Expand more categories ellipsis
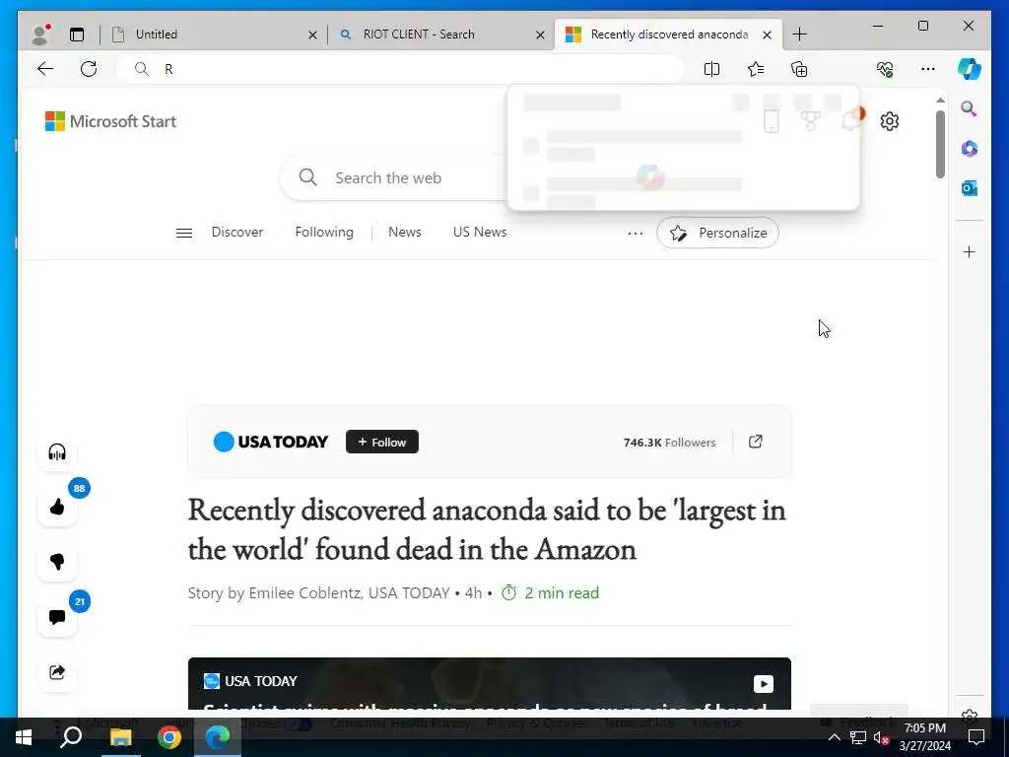The image size is (1009, 757). click(x=636, y=233)
